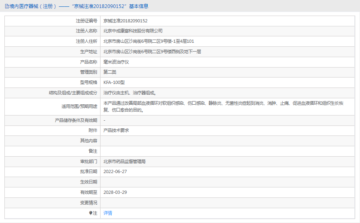Click the 有效期至 label
This screenshot has height=223, width=360.
88,193
